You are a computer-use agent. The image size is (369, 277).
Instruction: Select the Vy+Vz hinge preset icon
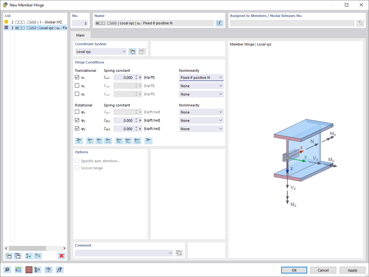pos(108,141)
